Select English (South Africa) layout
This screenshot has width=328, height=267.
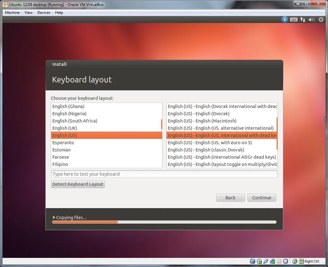(x=107, y=121)
